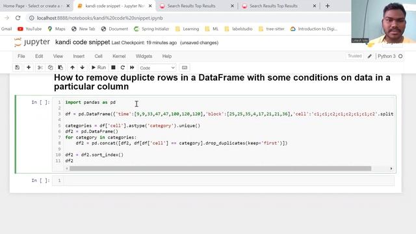Open the Kernel menu
This screenshot has height=234, width=416.
[x=119, y=57]
